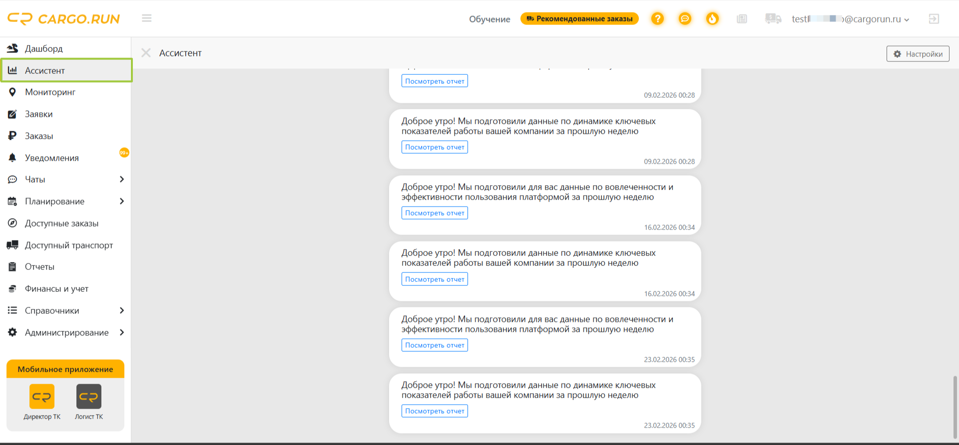View key indicators report from 09.02.2026
959x445 pixels.
pos(435,147)
